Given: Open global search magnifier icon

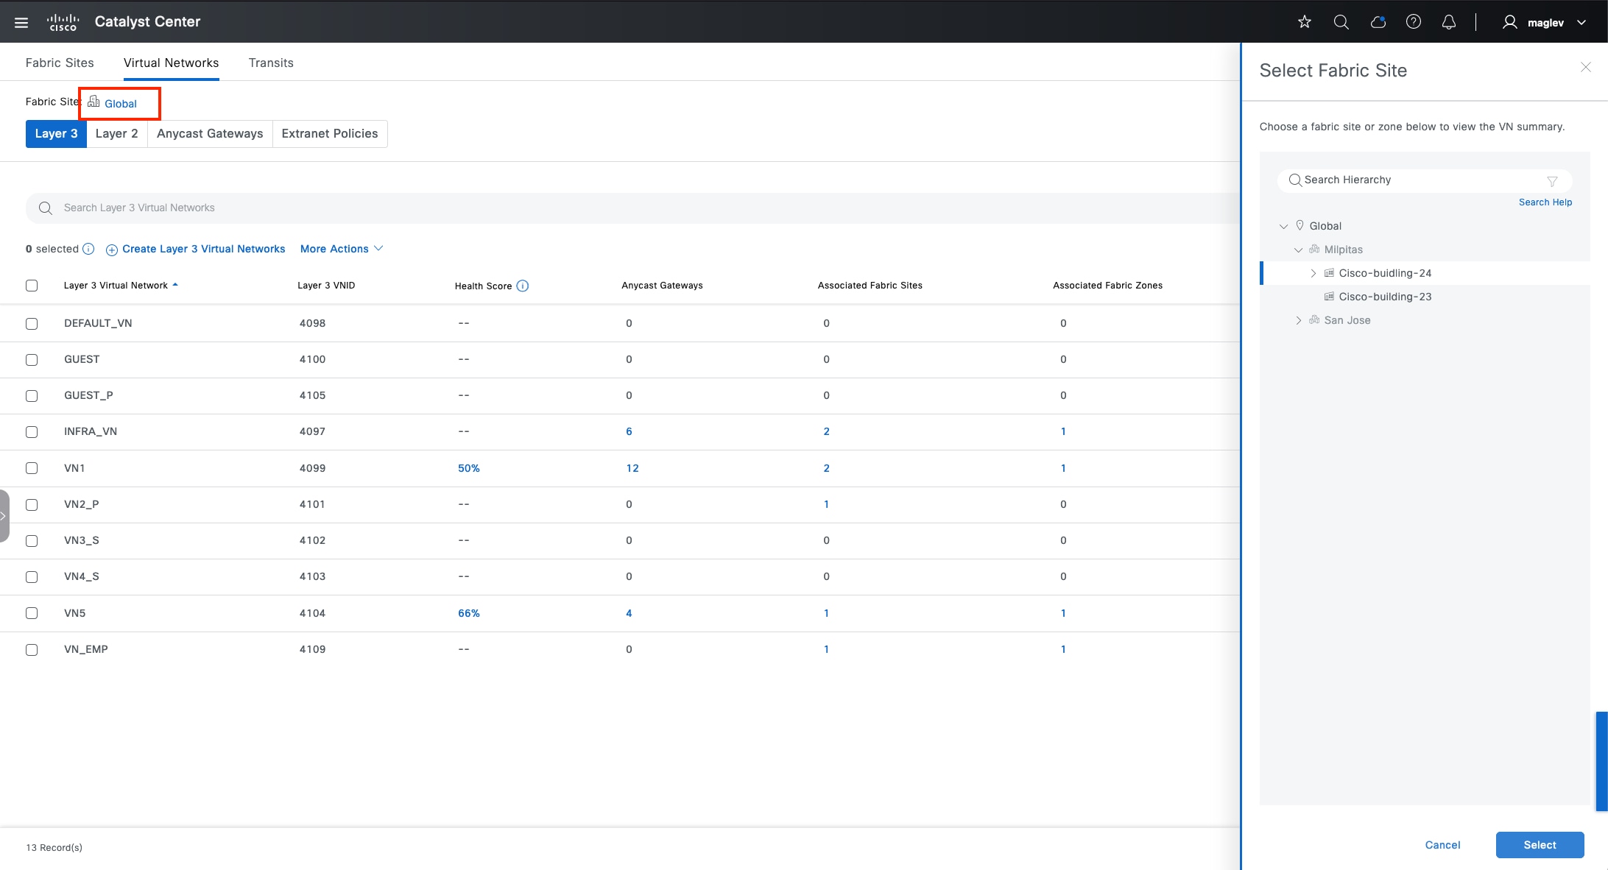Looking at the screenshot, I should click(1341, 22).
